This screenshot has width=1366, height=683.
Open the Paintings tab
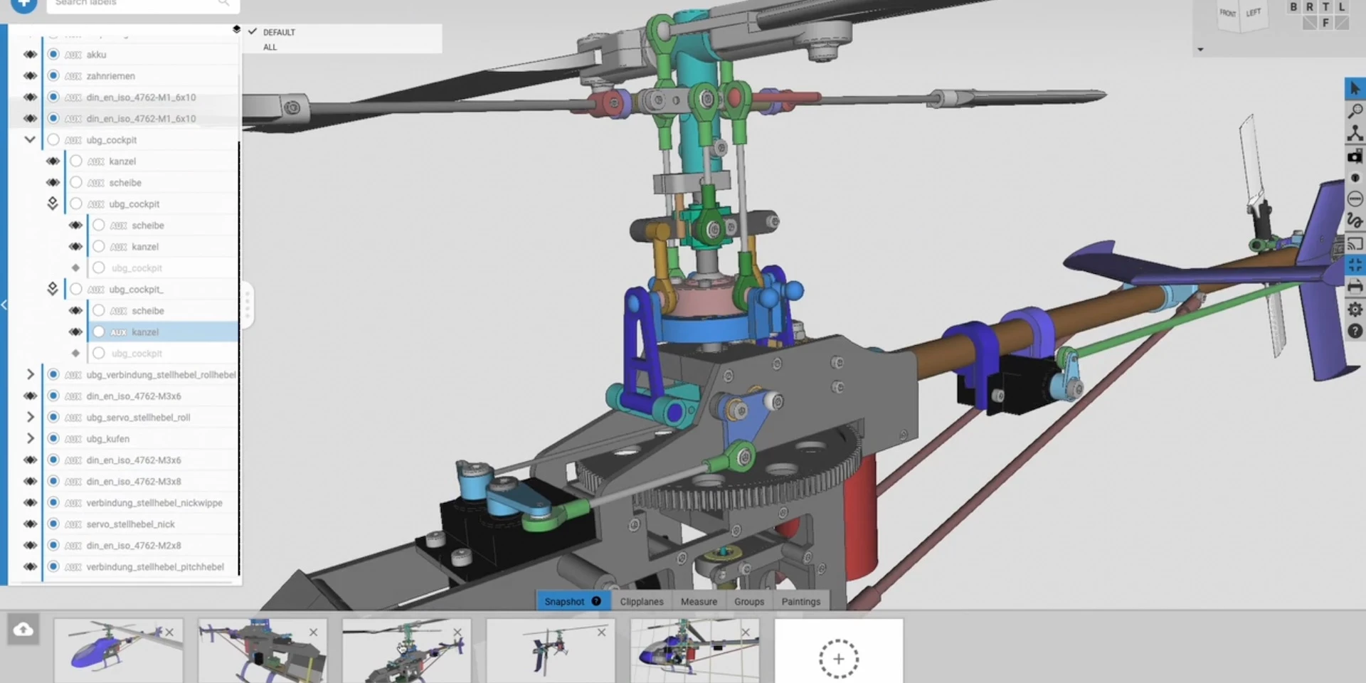(x=801, y=601)
